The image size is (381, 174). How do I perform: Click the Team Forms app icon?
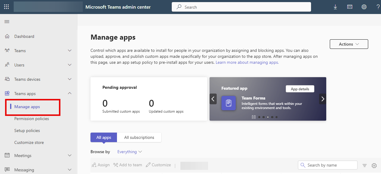[229, 103]
